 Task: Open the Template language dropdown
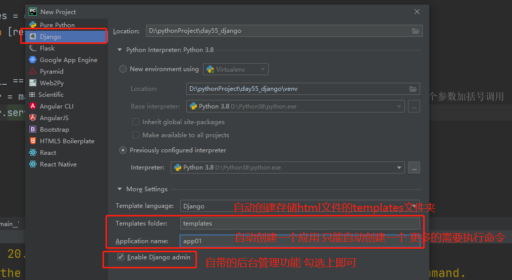coord(300,206)
